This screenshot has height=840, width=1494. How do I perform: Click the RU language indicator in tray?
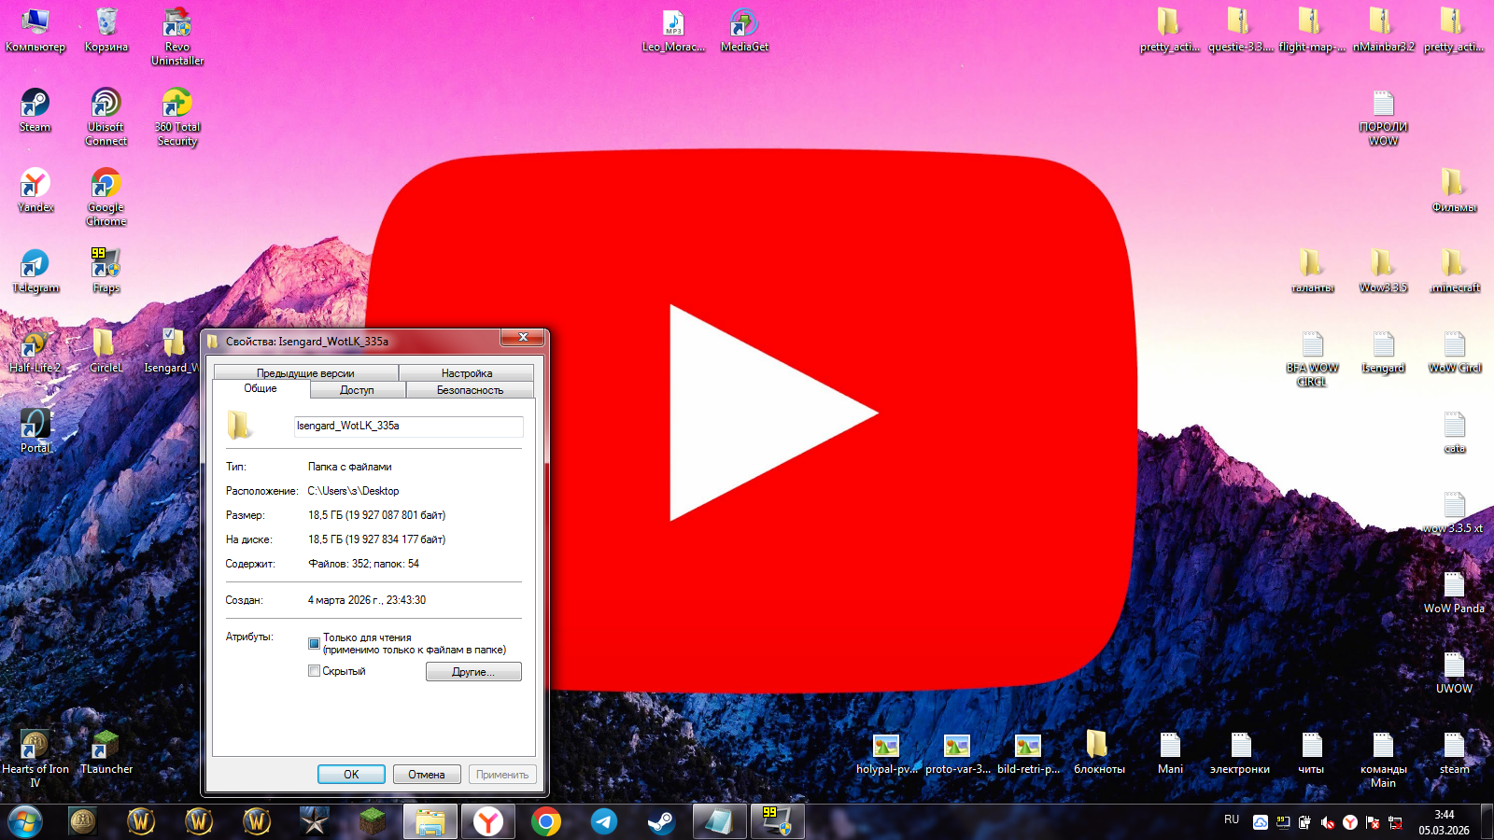1232,819
